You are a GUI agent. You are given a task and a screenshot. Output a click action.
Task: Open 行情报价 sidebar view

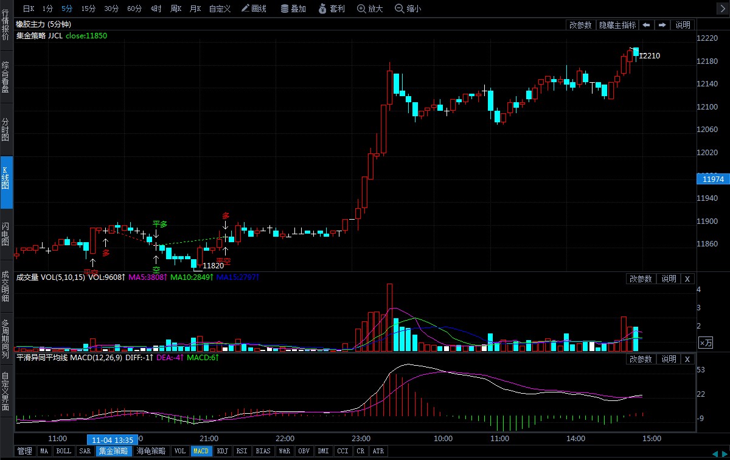5,24
